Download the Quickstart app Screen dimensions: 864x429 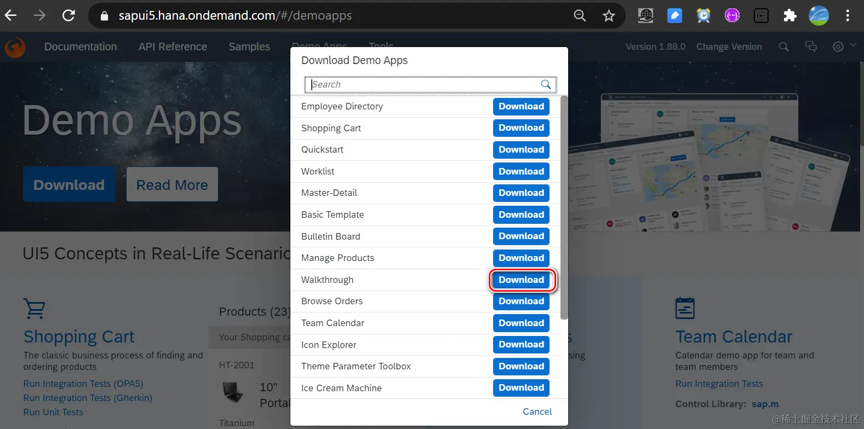521,149
